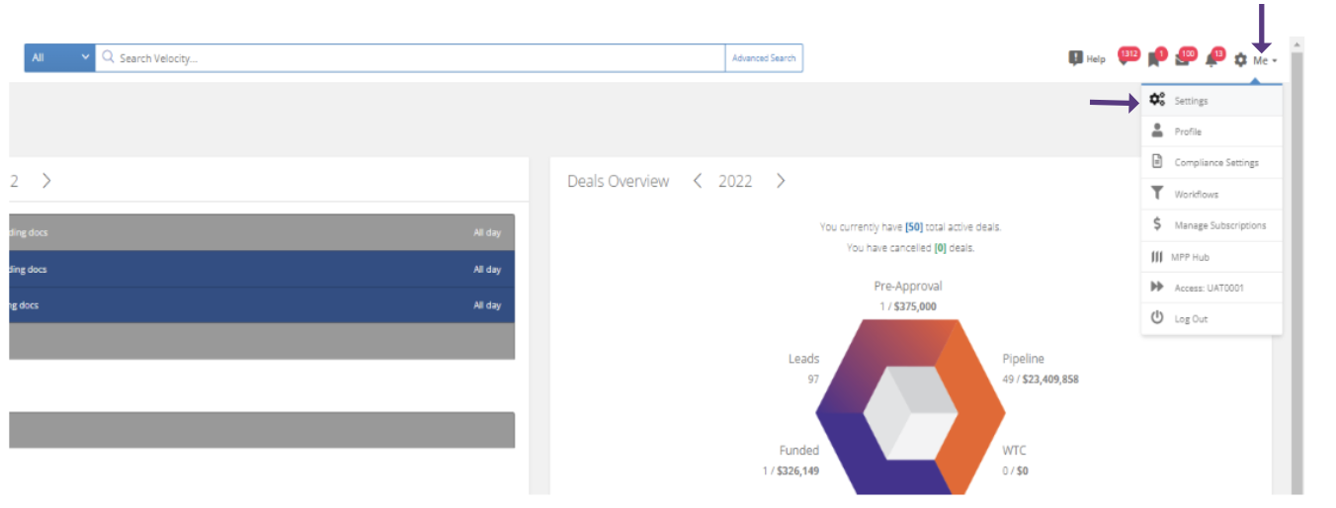Image resolution: width=1336 pixels, height=508 pixels.
Task: Choose Workflows in the dropdown menu
Action: tap(1196, 195)
